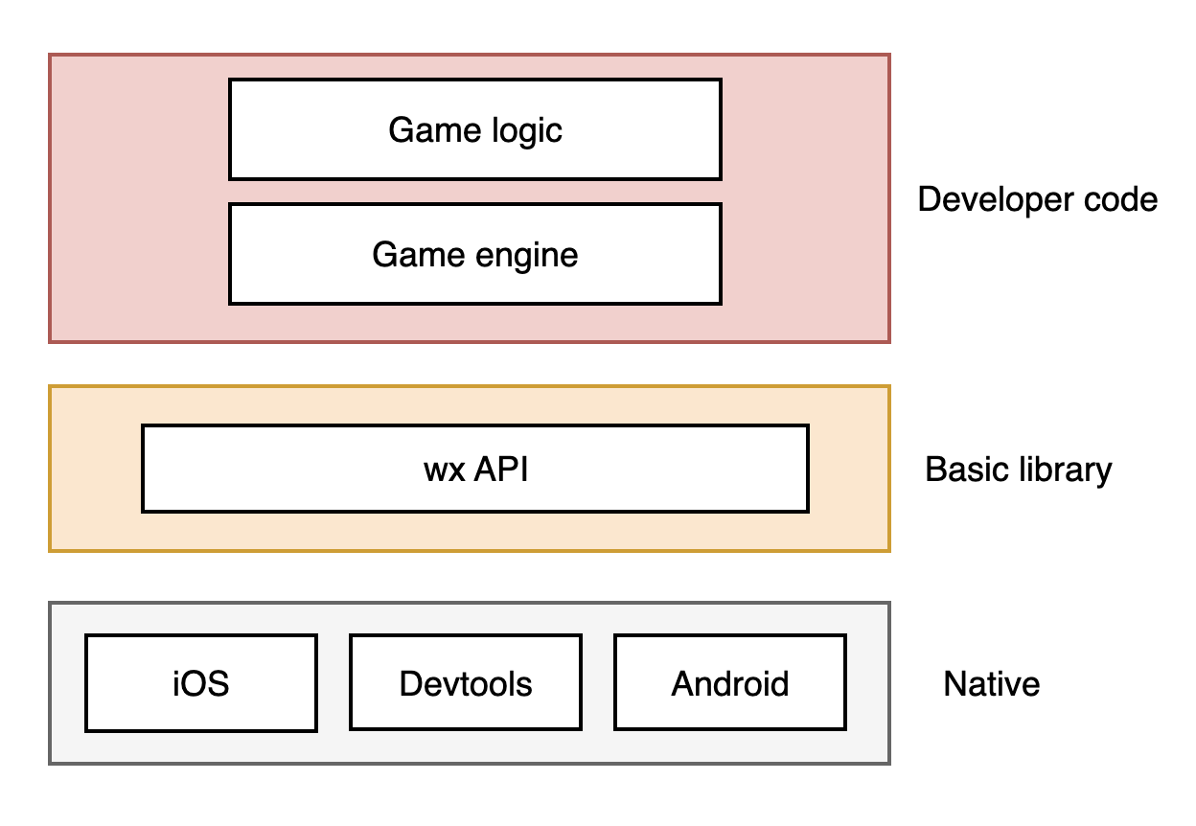1196x826 pixels.
Task: Select the Developer code label
Action: [1037, 199]
